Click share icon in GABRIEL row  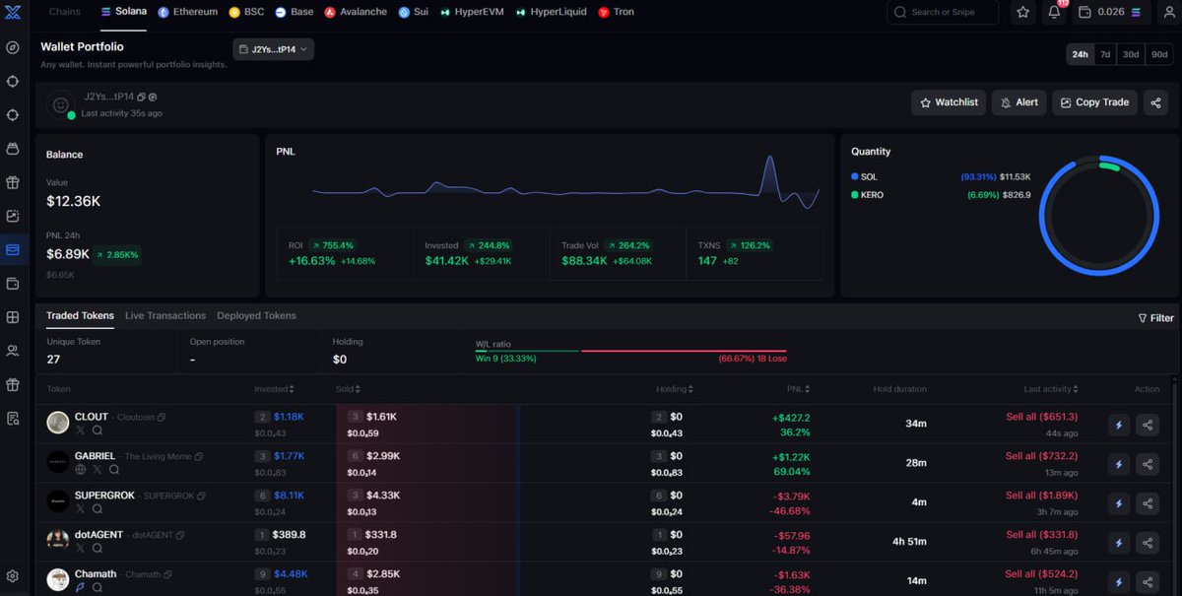(x=1148, y=464)
